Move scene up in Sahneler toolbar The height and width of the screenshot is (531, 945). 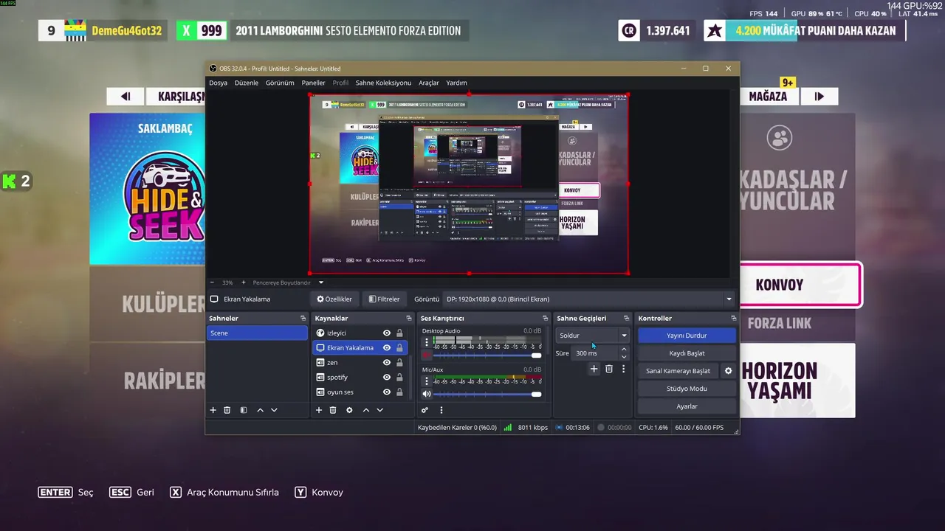coord(260,410)
